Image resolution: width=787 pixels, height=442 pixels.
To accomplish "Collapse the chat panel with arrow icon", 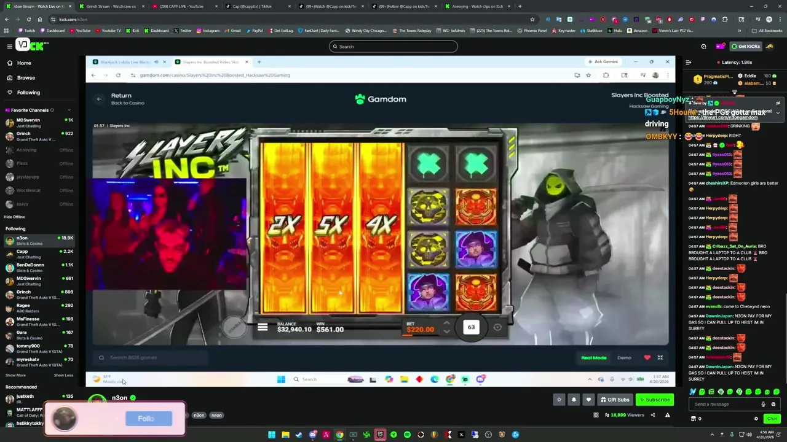I will pos(688,63).
